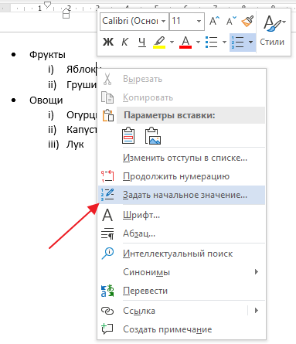This screenshot has height=344, width=296.
Task: Click the Огурцы list item text
Action: tap(82, 115)
